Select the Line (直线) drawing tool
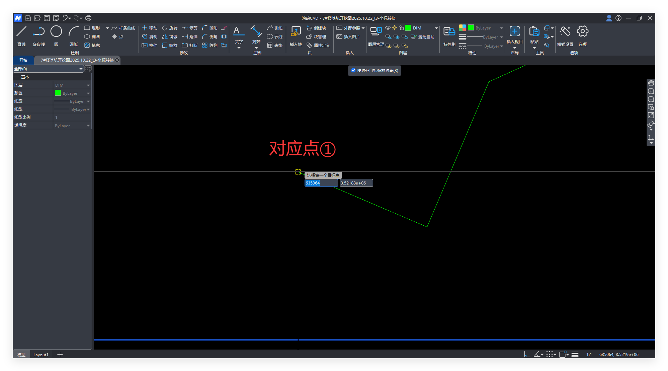Screen dimensions: 668x371 point(21,32)
